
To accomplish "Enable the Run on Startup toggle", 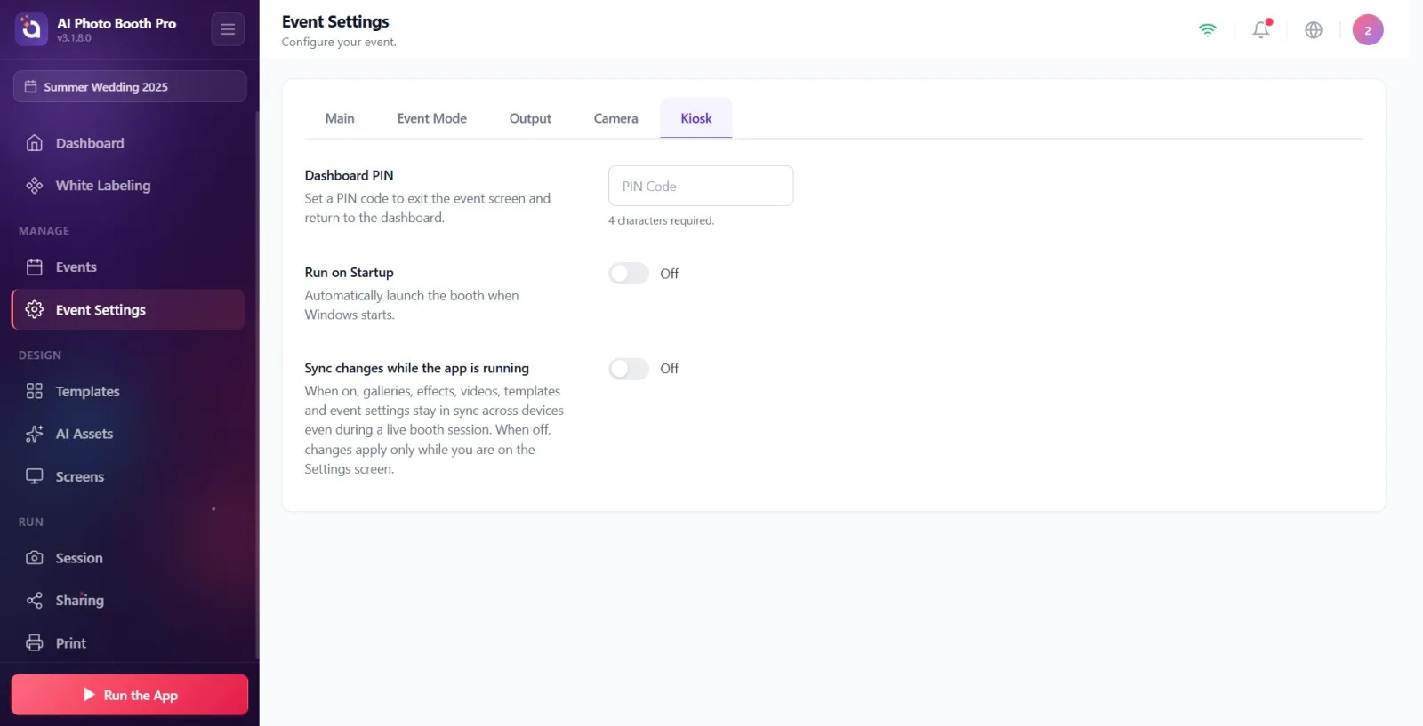I will click(x=629, y=274).
